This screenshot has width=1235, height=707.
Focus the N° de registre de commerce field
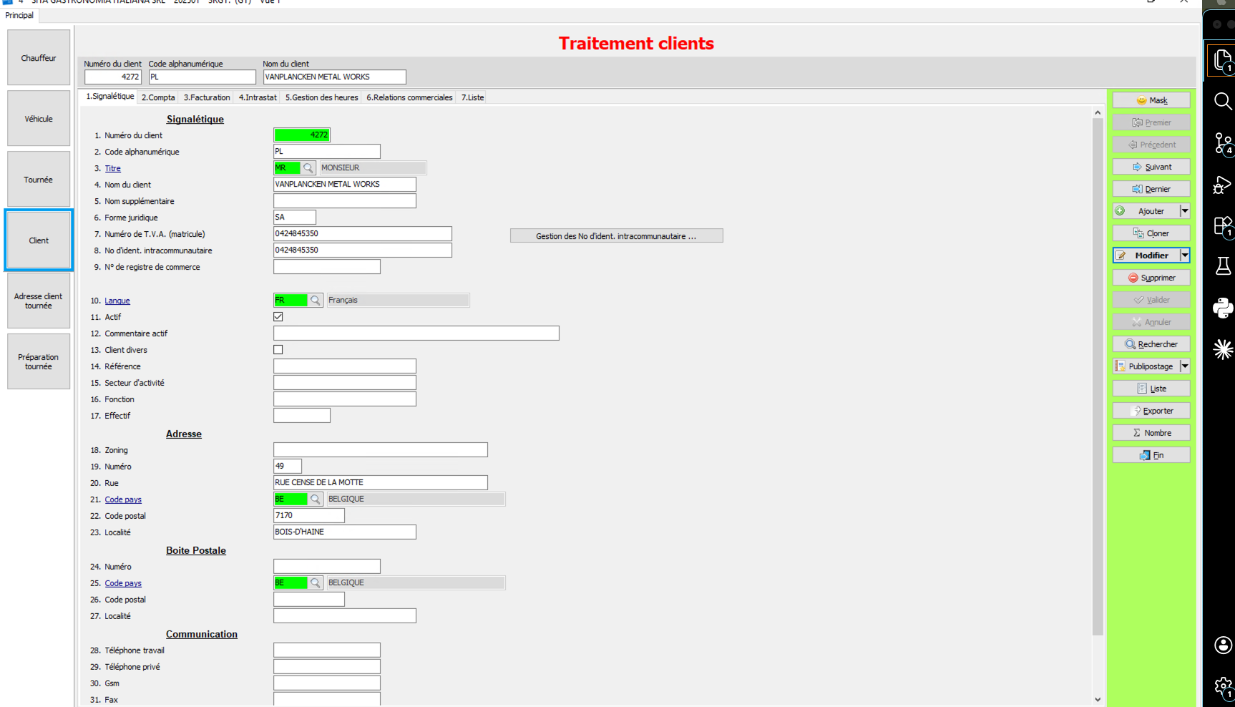(327, 267)
